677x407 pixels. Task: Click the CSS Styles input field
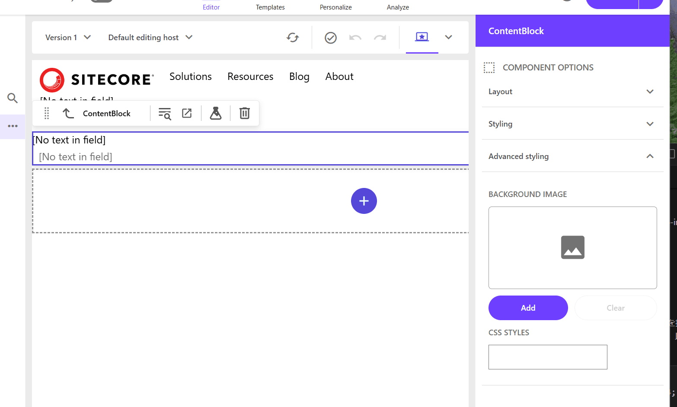[548, 357]
